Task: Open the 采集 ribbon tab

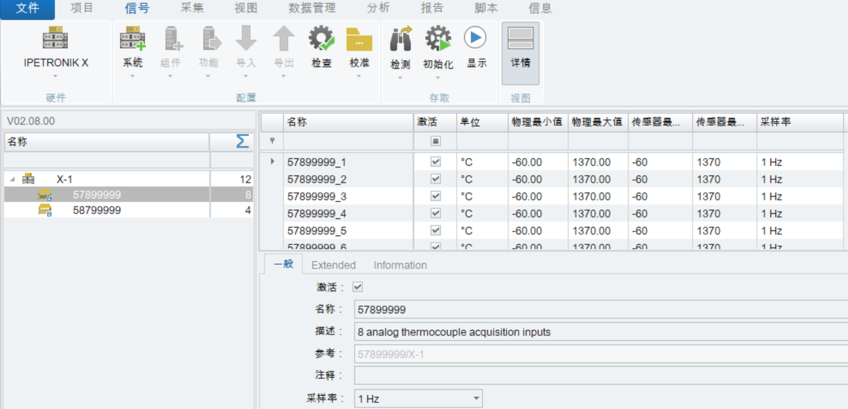Action: click(x=192, y=8)
